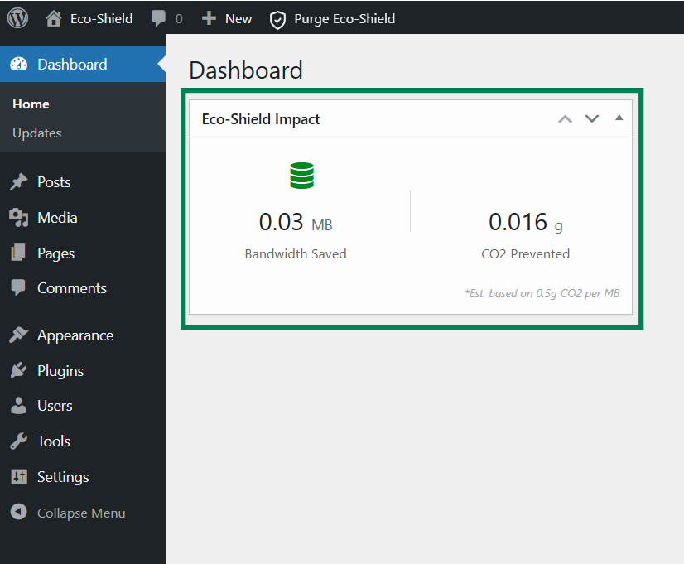The width and height of the screenshot is (684, 564).
Task: Click the 0.016 g value
Action: (x=525, y=222)
